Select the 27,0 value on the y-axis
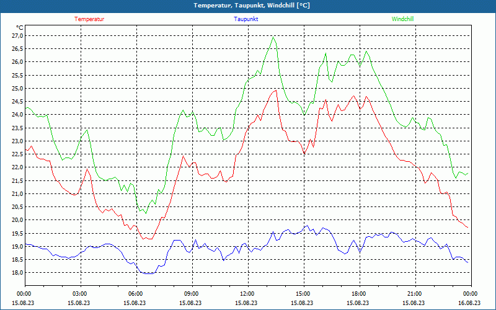Image resolution: width=496 pixels, height=310 pixels. [x=17, y=36]
